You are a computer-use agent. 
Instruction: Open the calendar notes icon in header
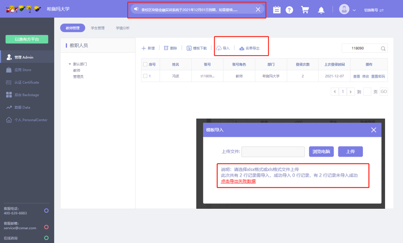tap(276, 10)
